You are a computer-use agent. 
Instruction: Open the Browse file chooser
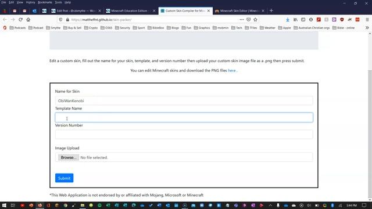(x=69, y=157)
